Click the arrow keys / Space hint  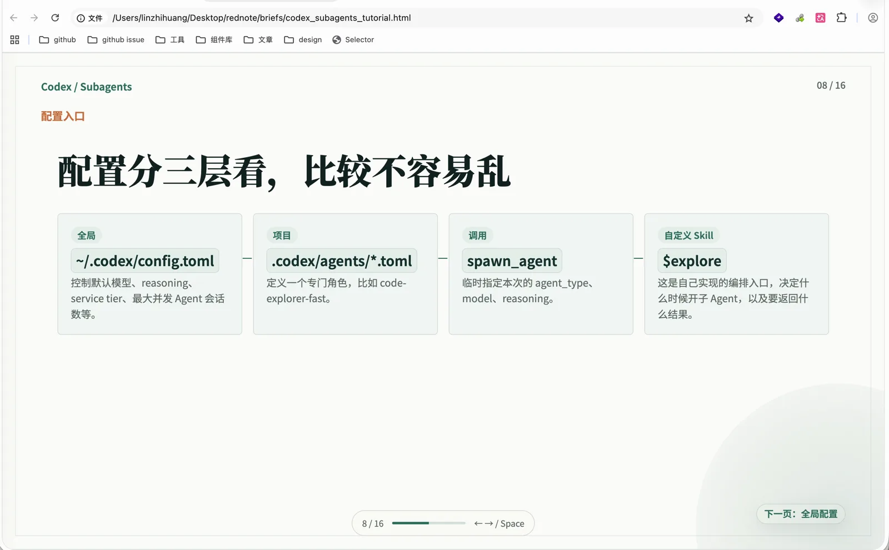499,523
